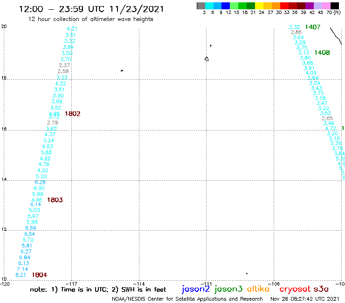Click the wave height value 3.32
The height and width of the screenshot is (303, 345).
(294, 27)
